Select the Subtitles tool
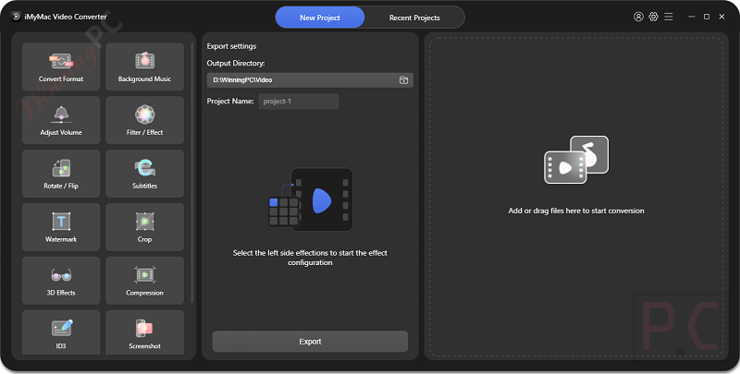 tap(144, 174)
